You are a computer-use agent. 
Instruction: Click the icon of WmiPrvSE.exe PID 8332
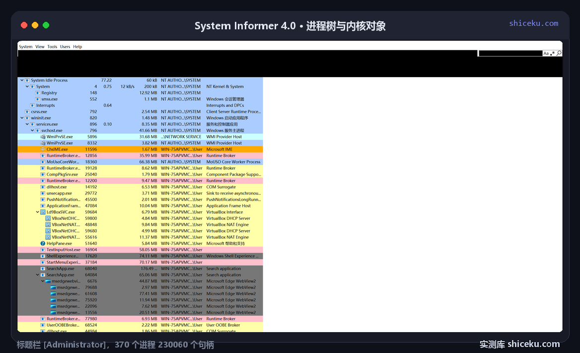[x=43, y=143]
